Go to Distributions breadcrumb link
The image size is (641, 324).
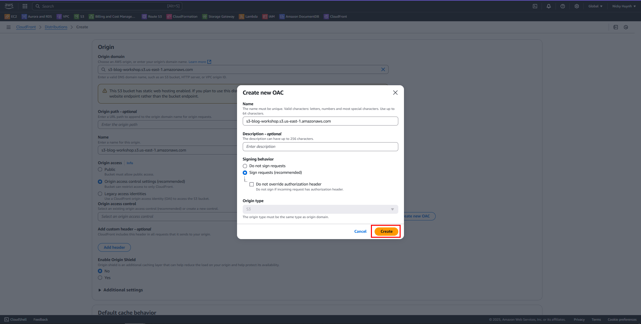pos(56,27)
